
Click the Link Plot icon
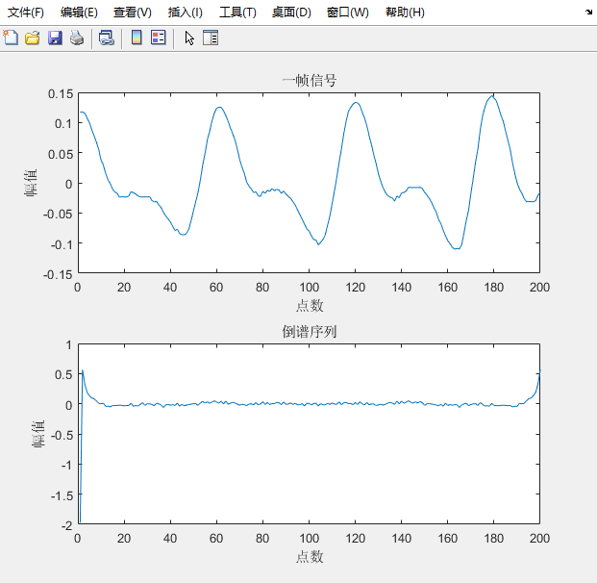[106, 38]
